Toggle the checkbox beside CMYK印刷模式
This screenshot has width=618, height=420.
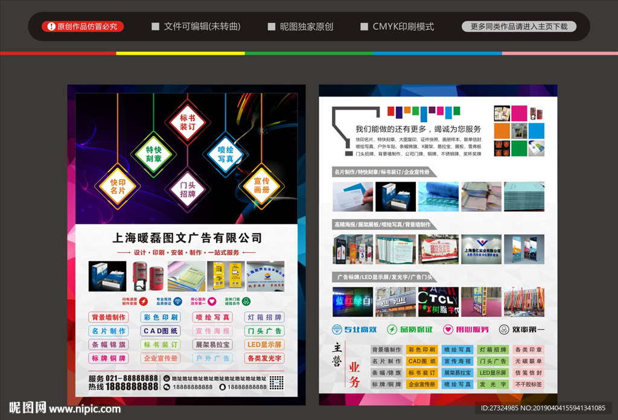[364, 27]
